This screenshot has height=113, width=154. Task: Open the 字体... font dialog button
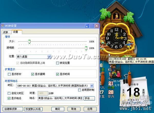tap(89, 98)
